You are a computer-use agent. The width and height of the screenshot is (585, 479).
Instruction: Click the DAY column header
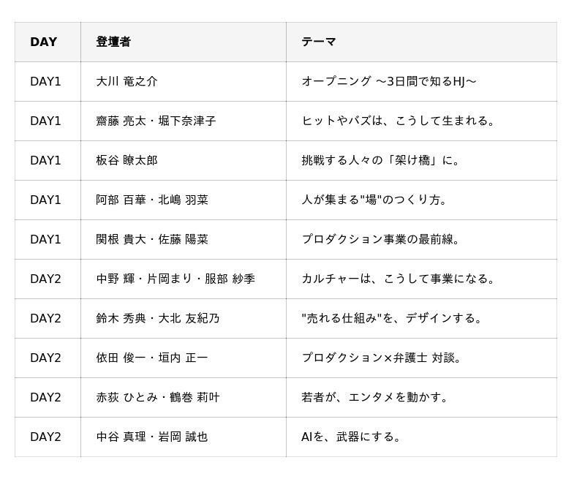44,42
